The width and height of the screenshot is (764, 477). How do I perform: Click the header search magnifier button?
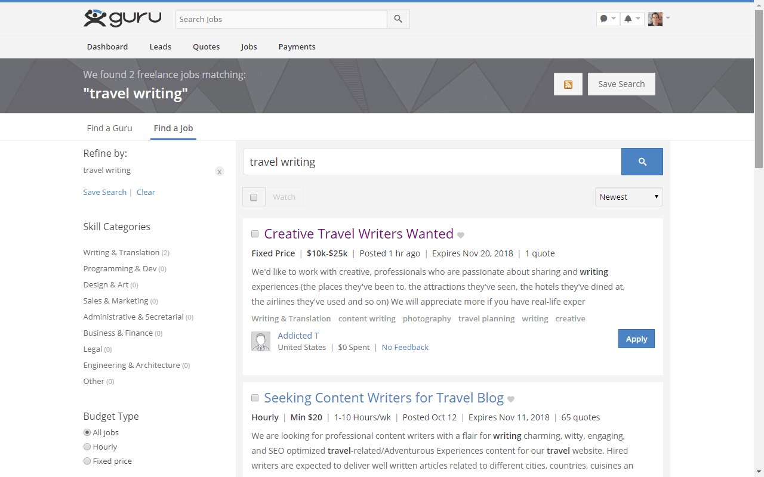click(398, 19)
